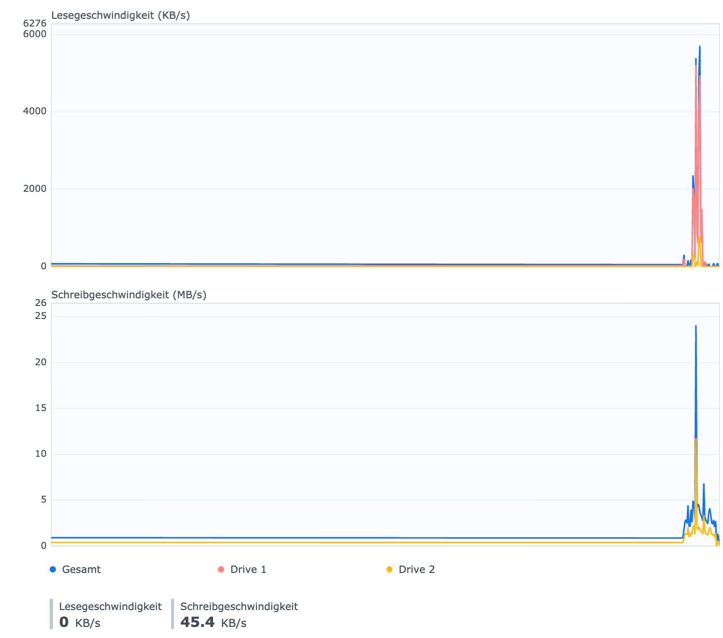Click the 26 maximum axis value on write chart
This screenshot has height=638, width=723.
(x=41, y=303)
